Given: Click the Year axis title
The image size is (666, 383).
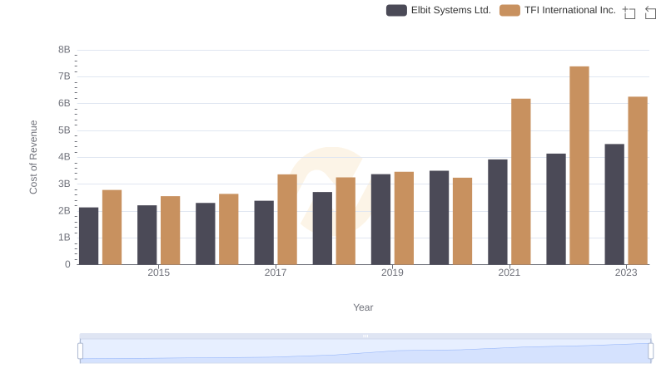Looking at the screenshot, I should point(363,307).
